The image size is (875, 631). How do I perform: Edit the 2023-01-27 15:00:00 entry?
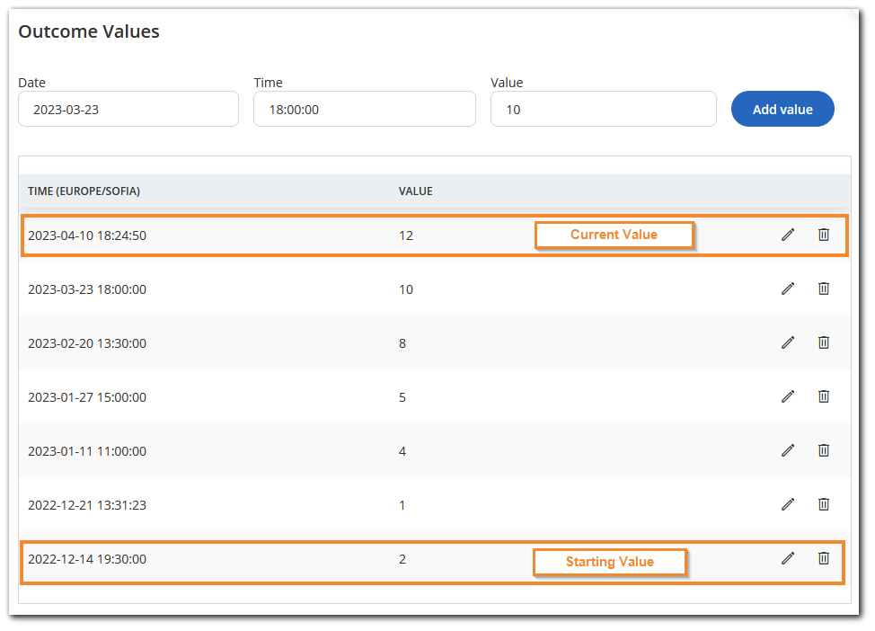[x=787, y=396]
